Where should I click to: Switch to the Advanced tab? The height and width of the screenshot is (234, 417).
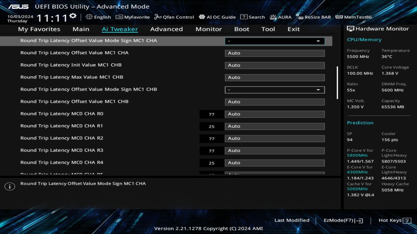pyautogui.click(x=166, y=29)
